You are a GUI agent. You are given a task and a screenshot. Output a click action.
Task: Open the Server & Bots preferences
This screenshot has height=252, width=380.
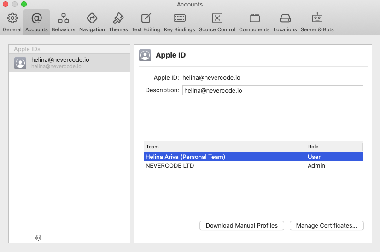point(317,22)
